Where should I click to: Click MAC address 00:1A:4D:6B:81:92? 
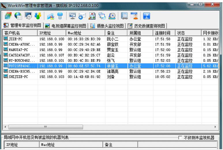click(84, 77)
